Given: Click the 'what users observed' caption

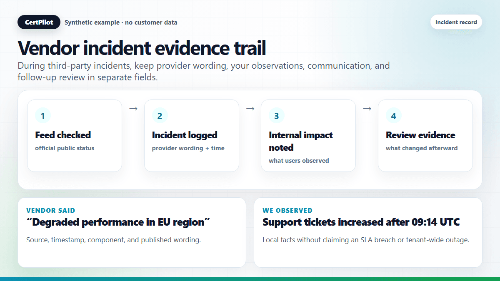Looking at the screenshot, I should [299, 161].
